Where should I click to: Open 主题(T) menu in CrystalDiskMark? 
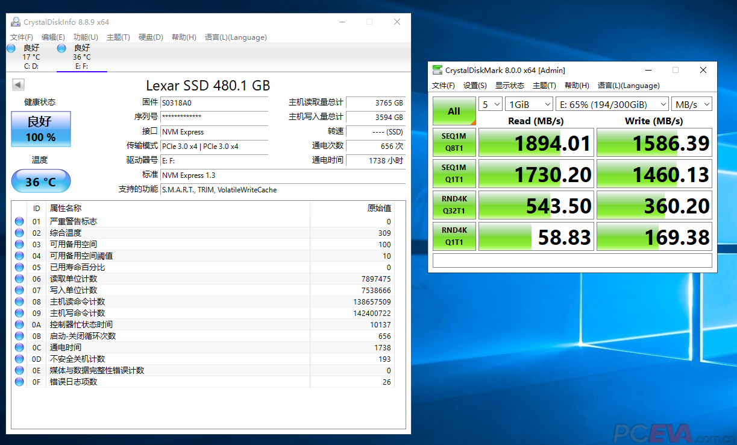click(544, 86)
